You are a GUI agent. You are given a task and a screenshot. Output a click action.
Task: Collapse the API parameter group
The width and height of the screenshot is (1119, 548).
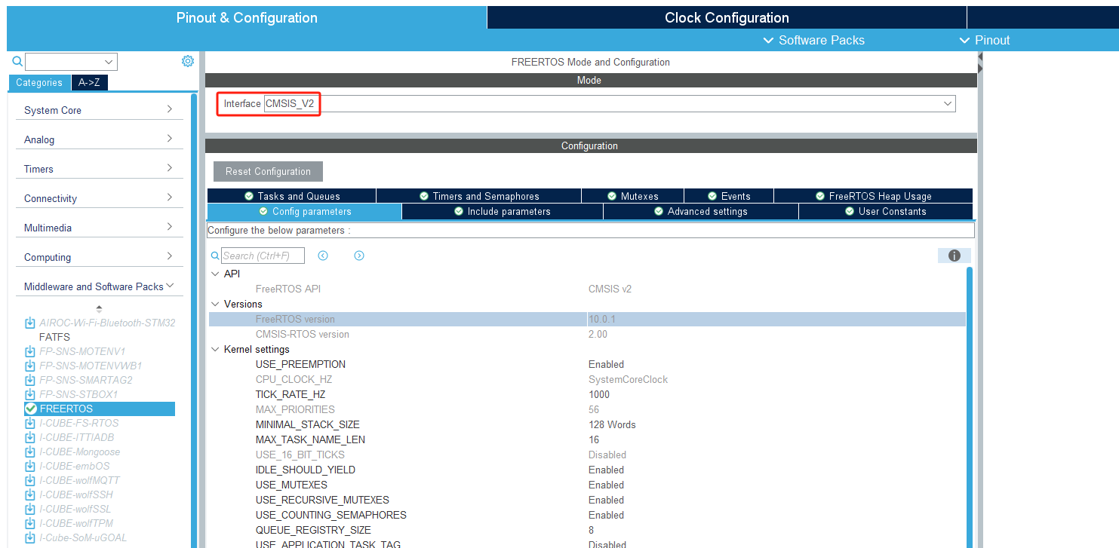coord(216,274)
